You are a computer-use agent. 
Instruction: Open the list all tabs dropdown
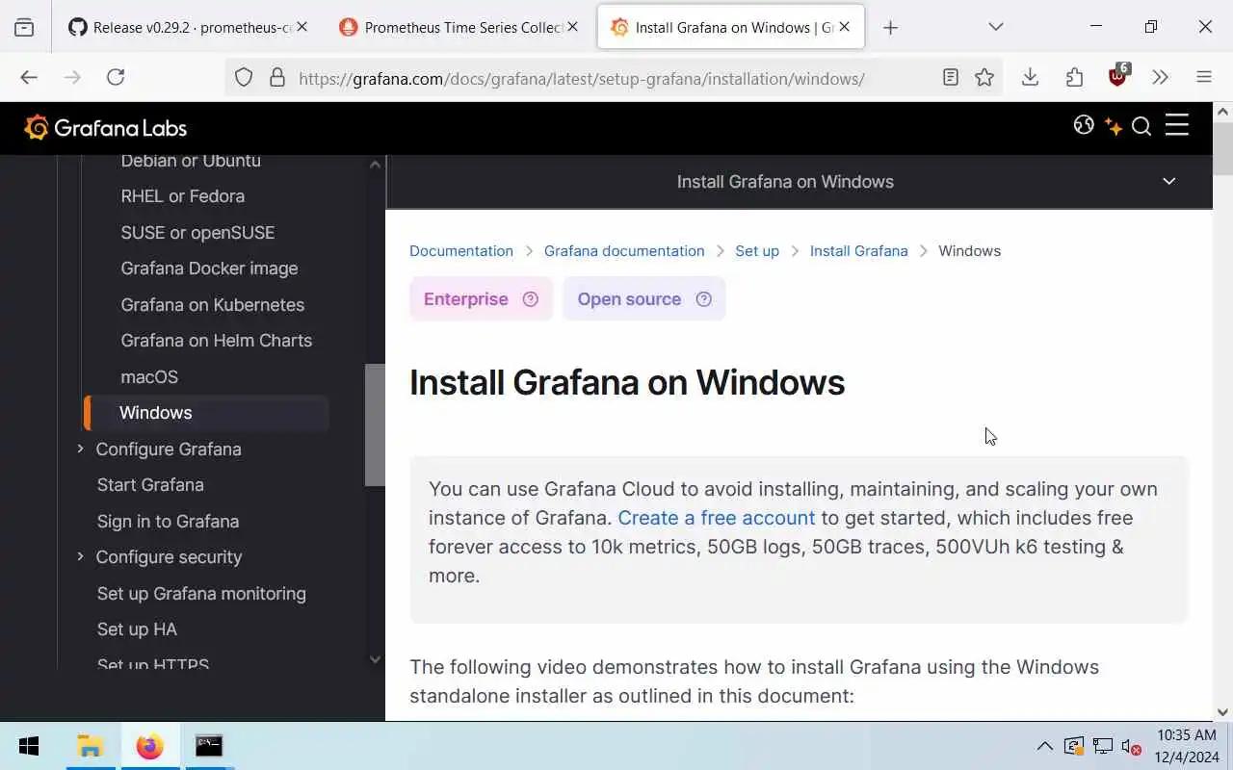pos(996,27)
